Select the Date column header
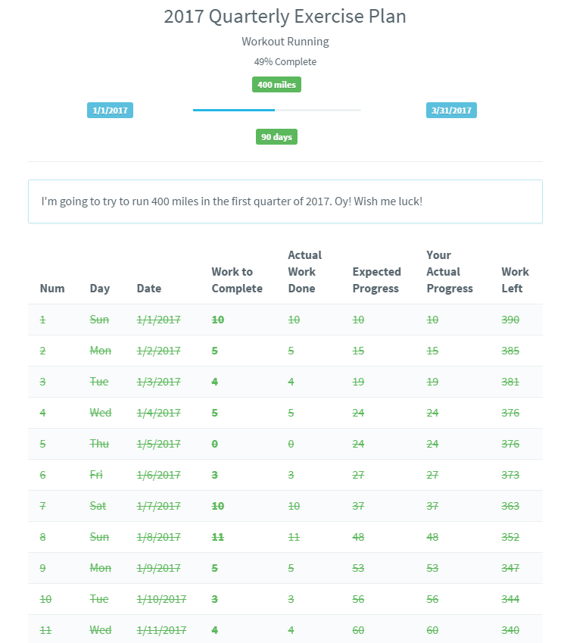Screen dimensions: 564x643 (x=149, y=289)
